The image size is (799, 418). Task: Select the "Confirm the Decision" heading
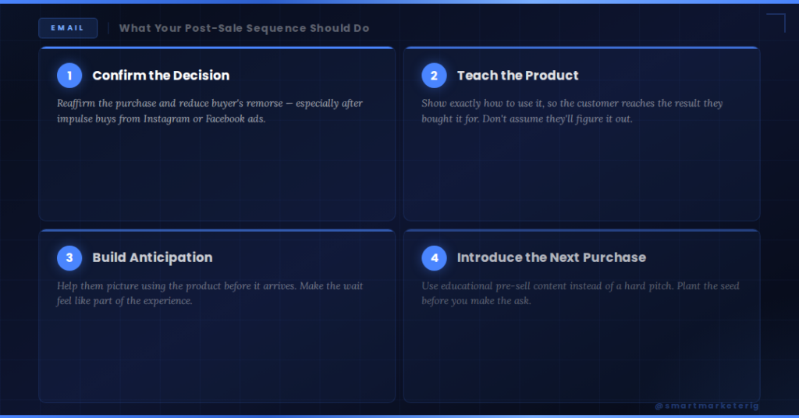click(161, 76)
